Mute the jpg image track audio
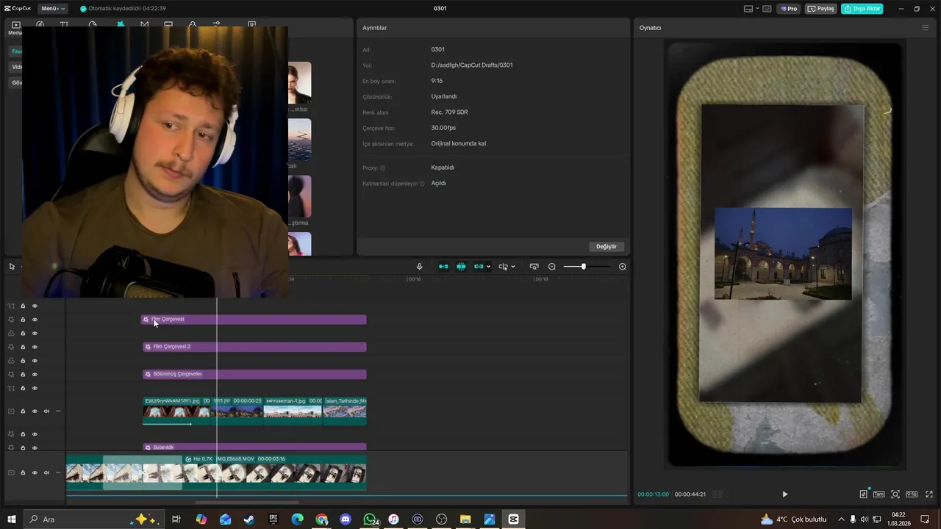The height and width of the screenshot is (529, 941). (x=46, y=411)
